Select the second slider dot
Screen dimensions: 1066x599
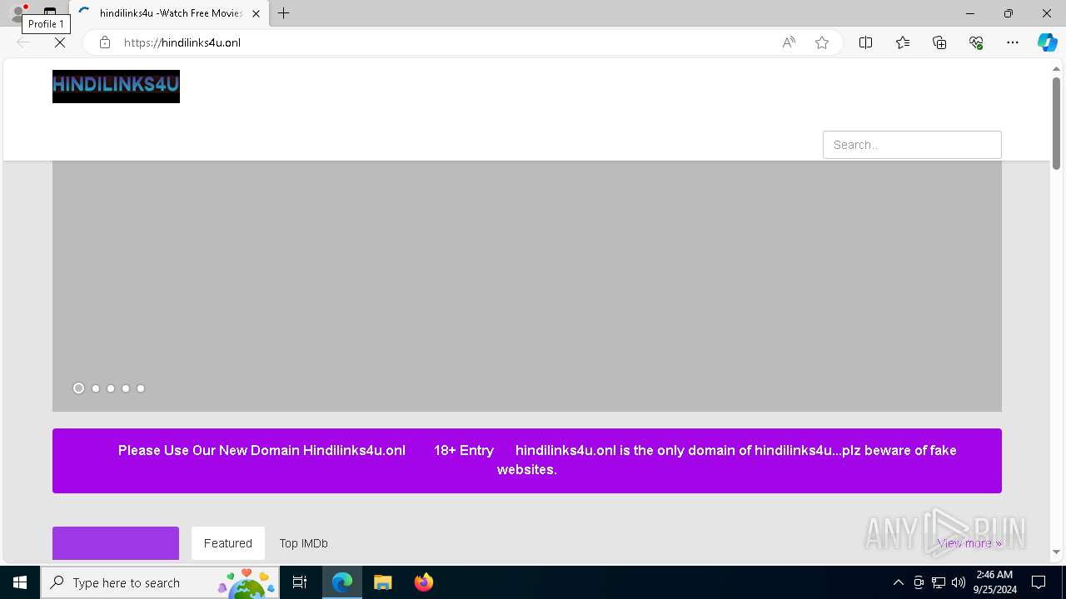[x=96, y=389]
